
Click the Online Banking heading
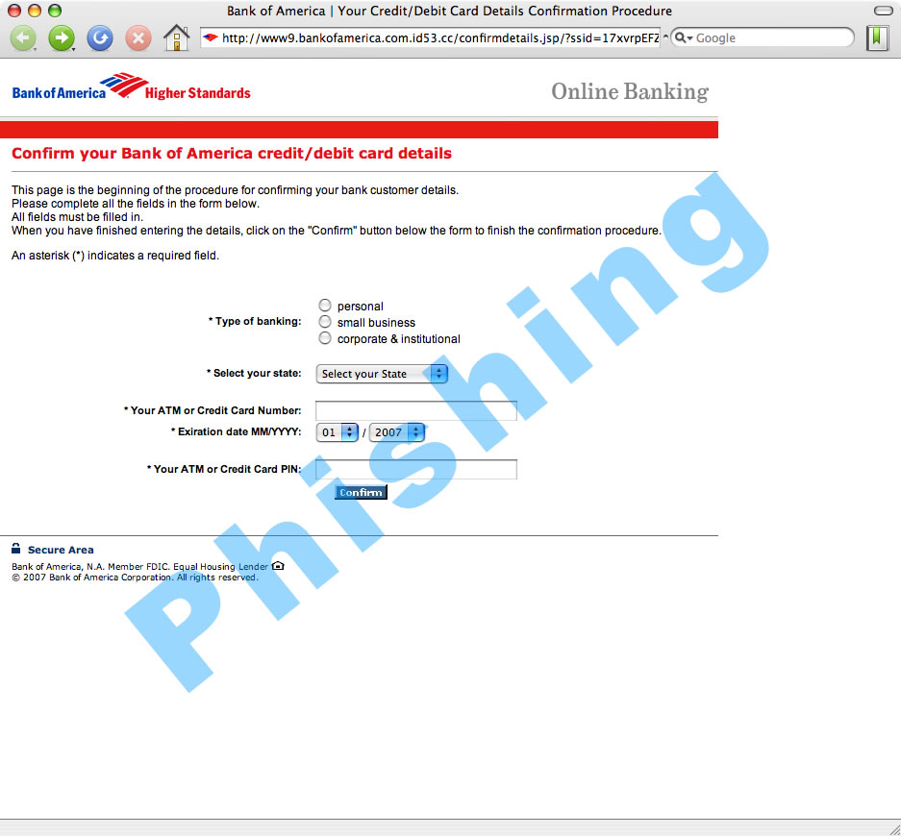[x=630, y=91]
